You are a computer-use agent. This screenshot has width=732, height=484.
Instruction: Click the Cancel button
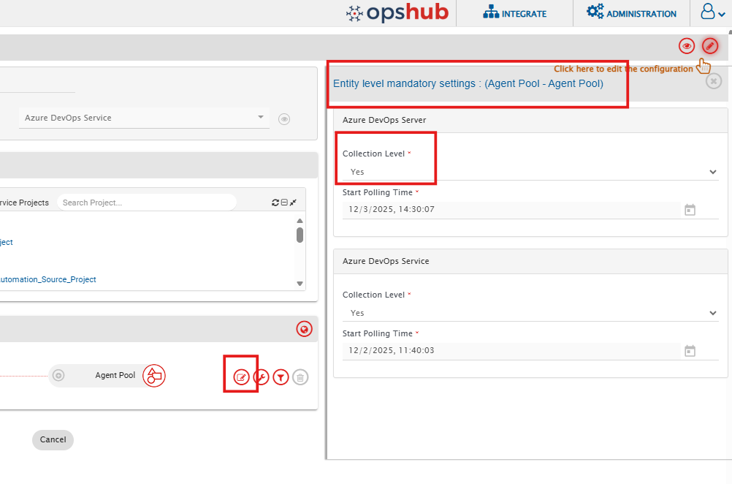(x=53, y=439)
